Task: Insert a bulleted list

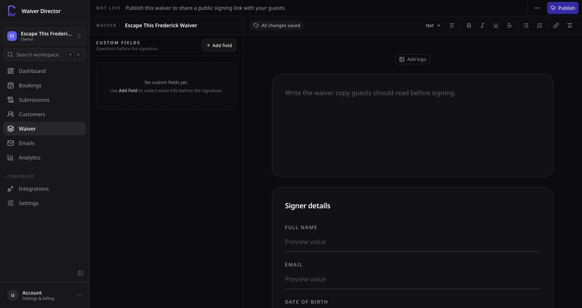Action: point(526,25)
